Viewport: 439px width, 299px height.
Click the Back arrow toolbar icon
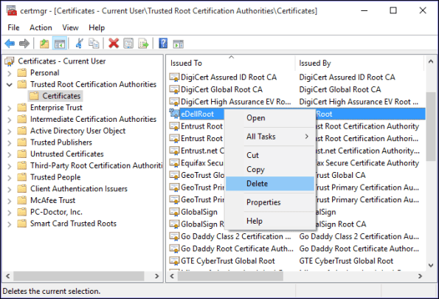10,44
